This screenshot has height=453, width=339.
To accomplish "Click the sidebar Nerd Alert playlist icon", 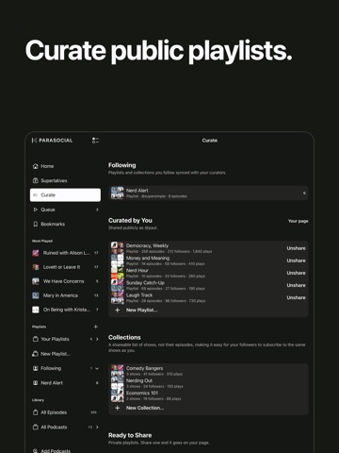I will pyautogui.click(x=36, y=383).
